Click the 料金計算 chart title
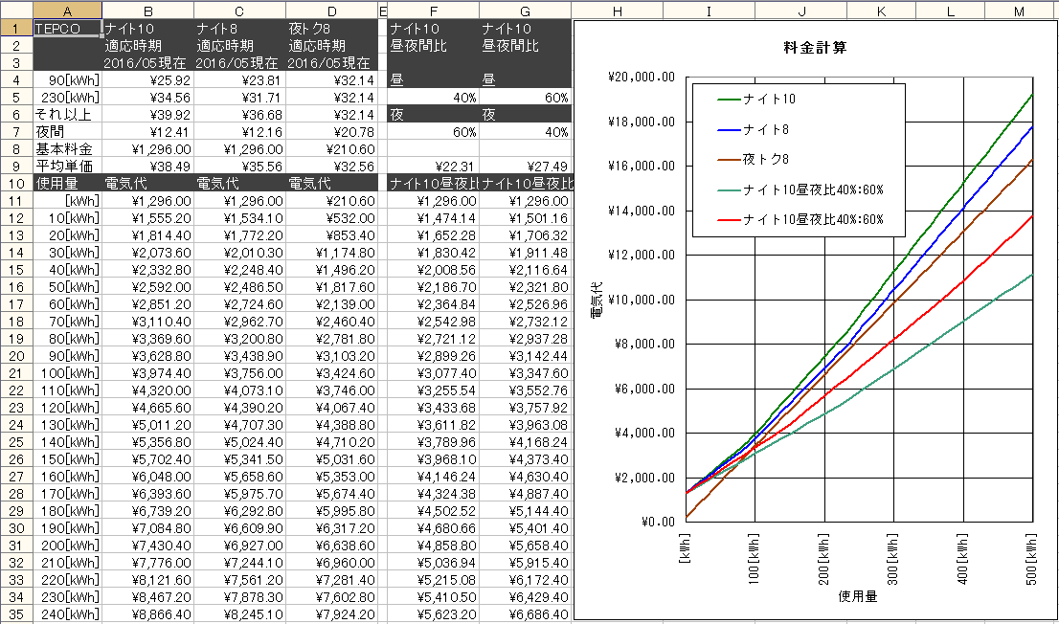 (x=815, y=48)
